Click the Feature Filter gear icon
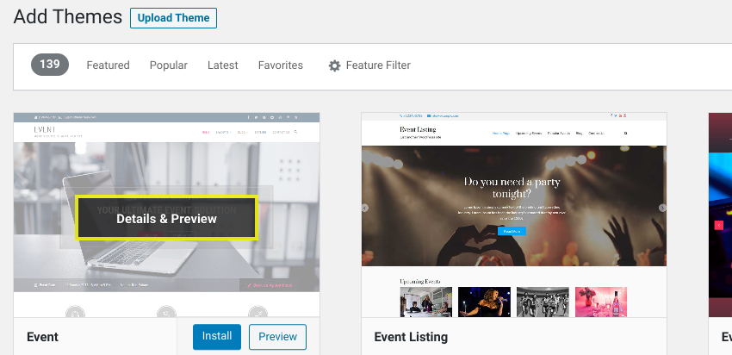 pyautogui.click(x=335, y=65)
